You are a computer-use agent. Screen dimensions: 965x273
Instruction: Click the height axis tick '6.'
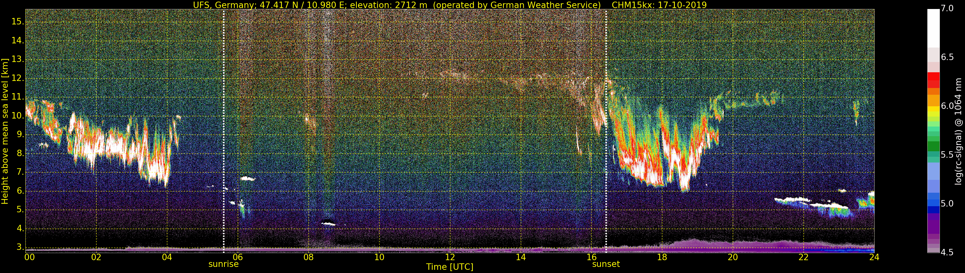[20, 191]
